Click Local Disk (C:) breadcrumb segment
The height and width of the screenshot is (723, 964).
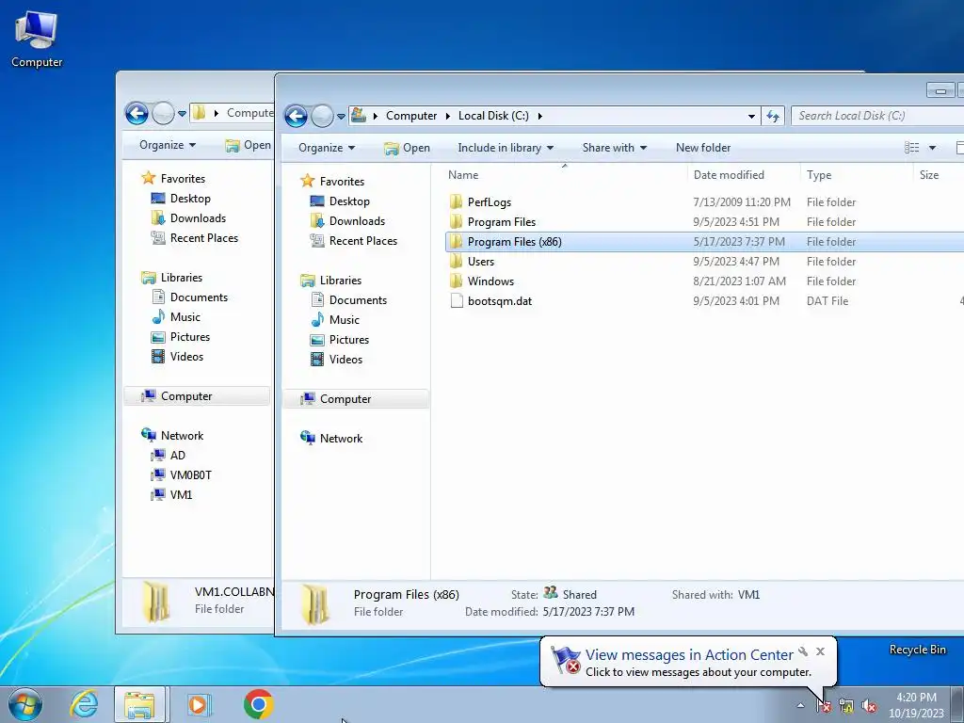(493, 116)
